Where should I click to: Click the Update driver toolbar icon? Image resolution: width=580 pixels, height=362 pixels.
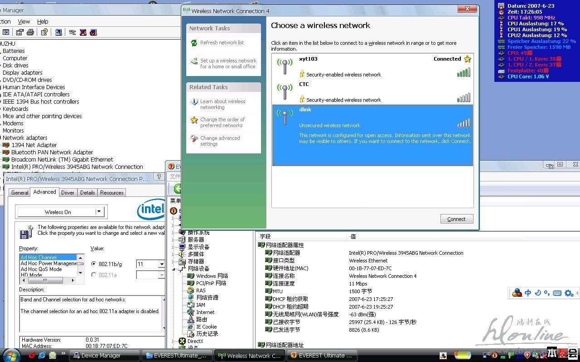coord(72,32)
